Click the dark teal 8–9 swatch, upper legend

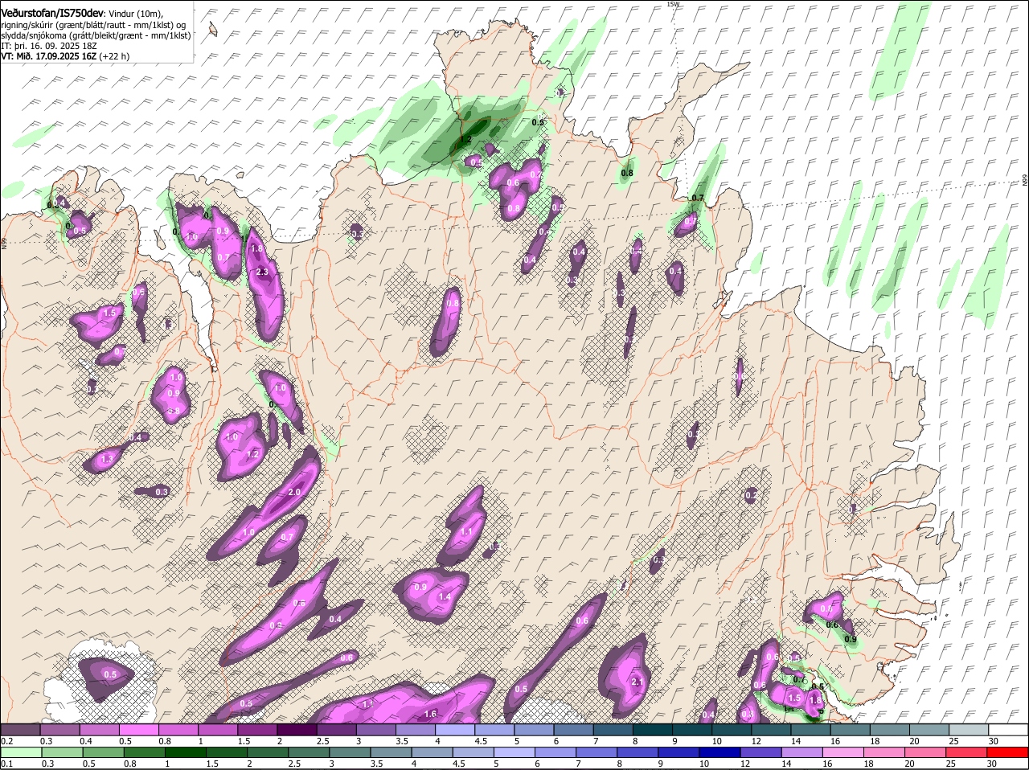click(x=654, y=729)
